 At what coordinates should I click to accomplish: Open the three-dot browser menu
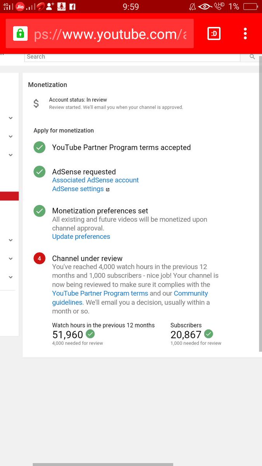(x=245, y=33)
